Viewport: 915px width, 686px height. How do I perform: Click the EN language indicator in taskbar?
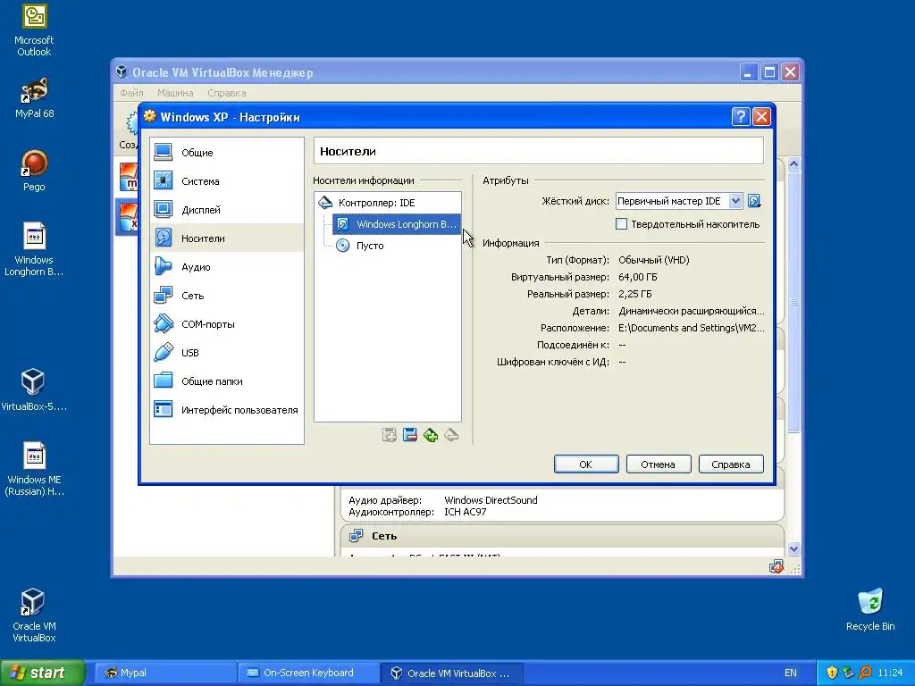coord(790,673)
